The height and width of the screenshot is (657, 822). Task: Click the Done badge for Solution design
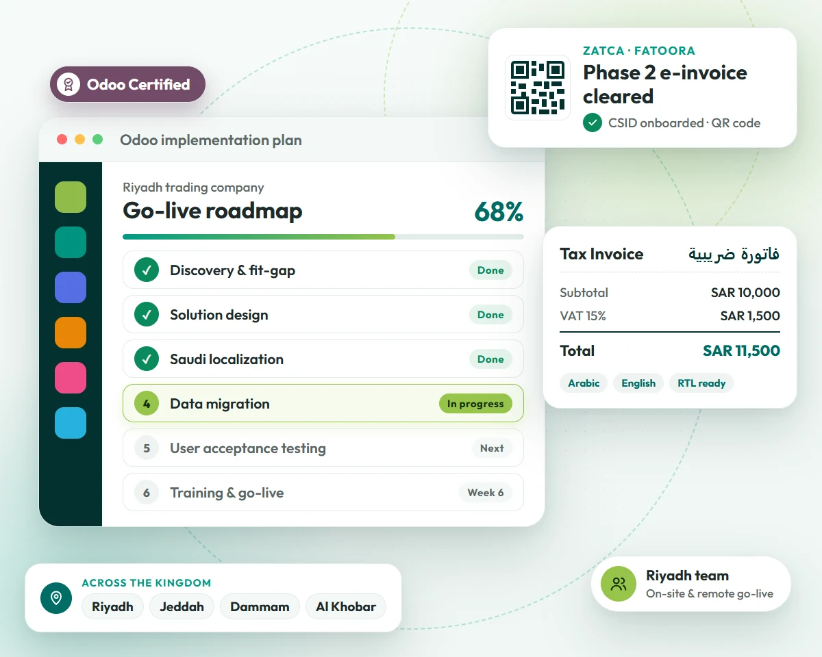click(x=490, y=315)
